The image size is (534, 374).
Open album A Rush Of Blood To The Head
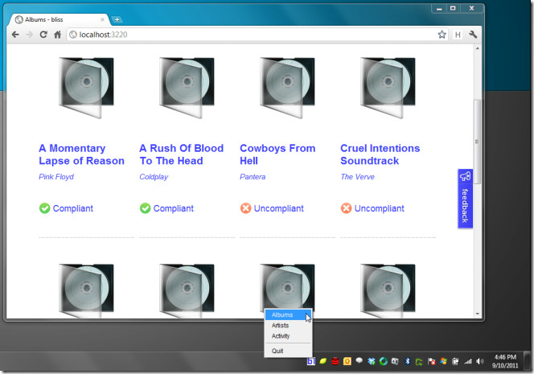[182, 154]
